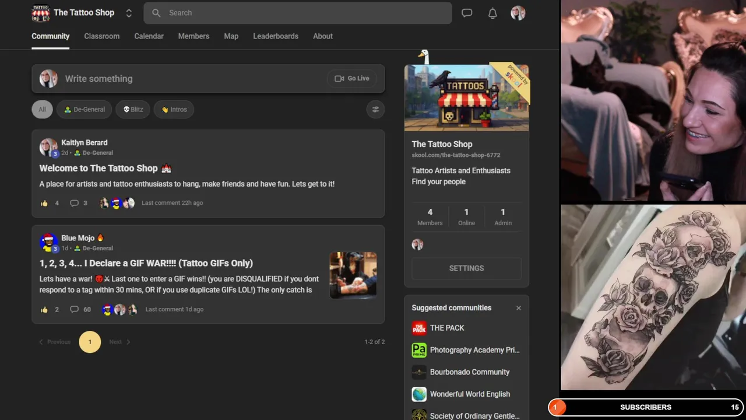Click commenter avatars on GIF WAR post
The width and height of the screenshot is (746, 420).
[x=119, y=310]
